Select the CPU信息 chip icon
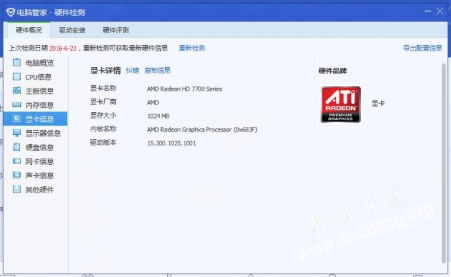451x277 pixels. pos(17,76)
